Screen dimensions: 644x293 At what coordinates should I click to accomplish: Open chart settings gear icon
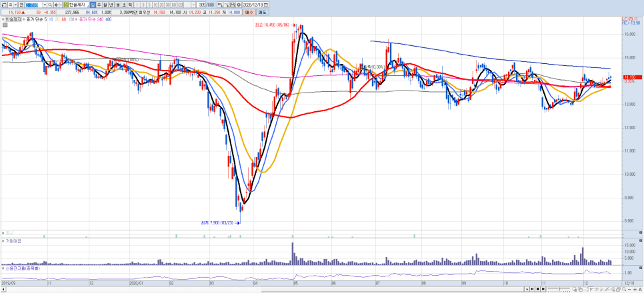[x=239, y=5]
